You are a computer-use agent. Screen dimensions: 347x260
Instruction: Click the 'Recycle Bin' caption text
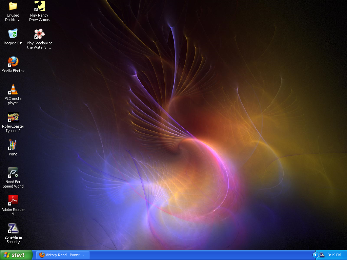point(13,43)
